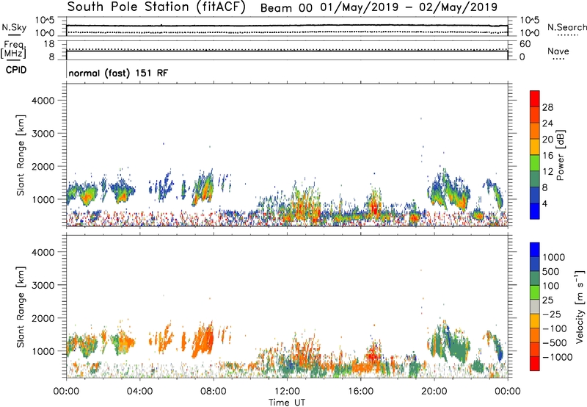The image size is (587, 407).
Task: Click the dotted line sample under N.Search
Action: (x=567, y=35)
